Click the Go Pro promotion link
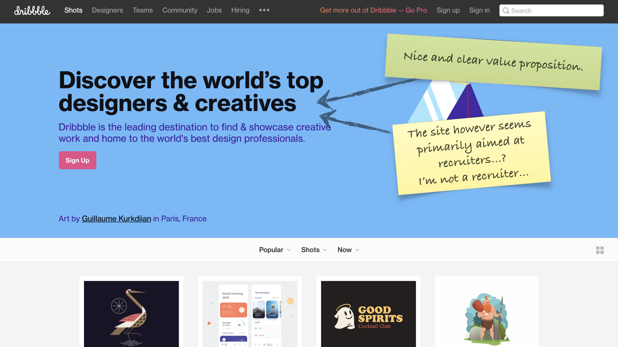 373,10
